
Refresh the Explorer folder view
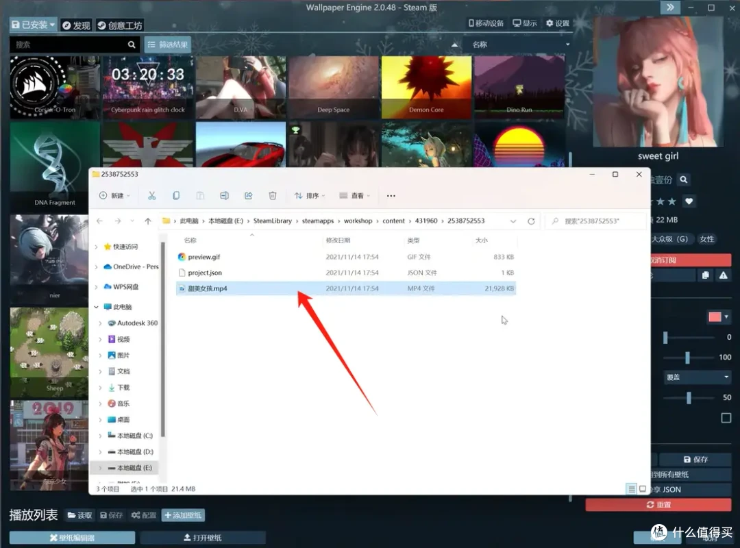pyautogui.click(x=531, y=221)
